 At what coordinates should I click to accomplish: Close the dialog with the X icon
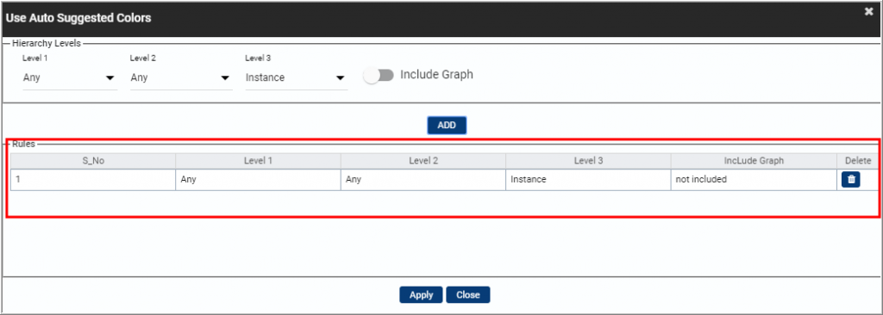point(869,12)
